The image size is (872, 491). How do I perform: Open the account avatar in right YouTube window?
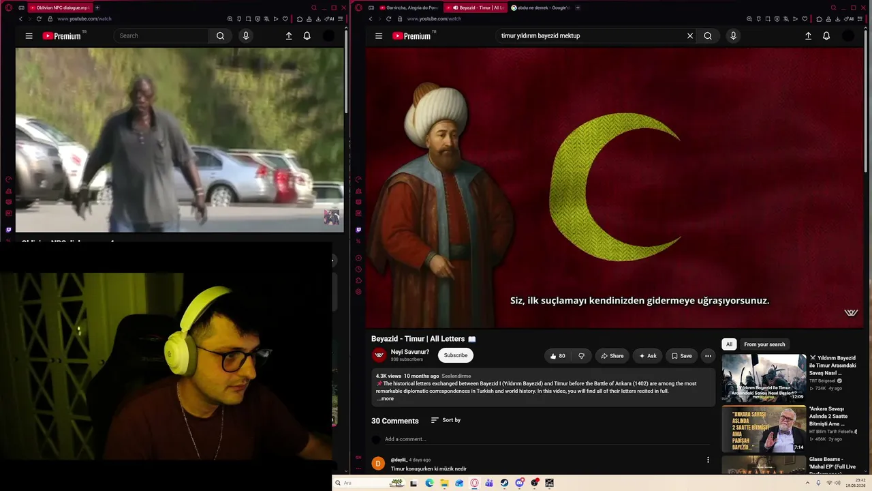[848, 36]
